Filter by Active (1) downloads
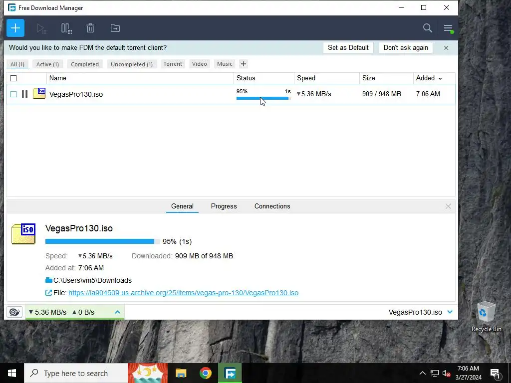The height and width of the screenshot is (383, 511). tap(47, 64)
